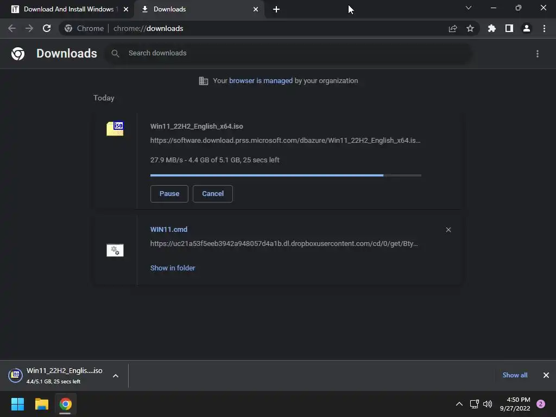556x417 pixels.
Task: Click the share page icon in address bar
Action: (453, 28)
